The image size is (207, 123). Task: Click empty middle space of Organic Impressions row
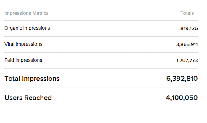coord(115,28)
